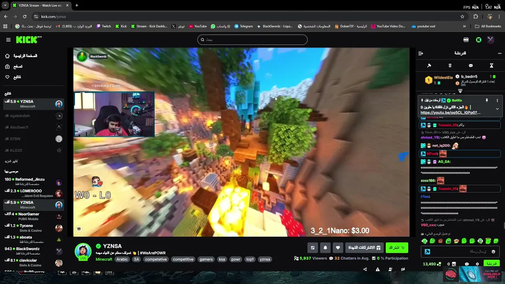Image resolution: width=505 pixels, height=284 pixels.
Task: Expand hidden bookmarks with double chevron
Action: 464,26
